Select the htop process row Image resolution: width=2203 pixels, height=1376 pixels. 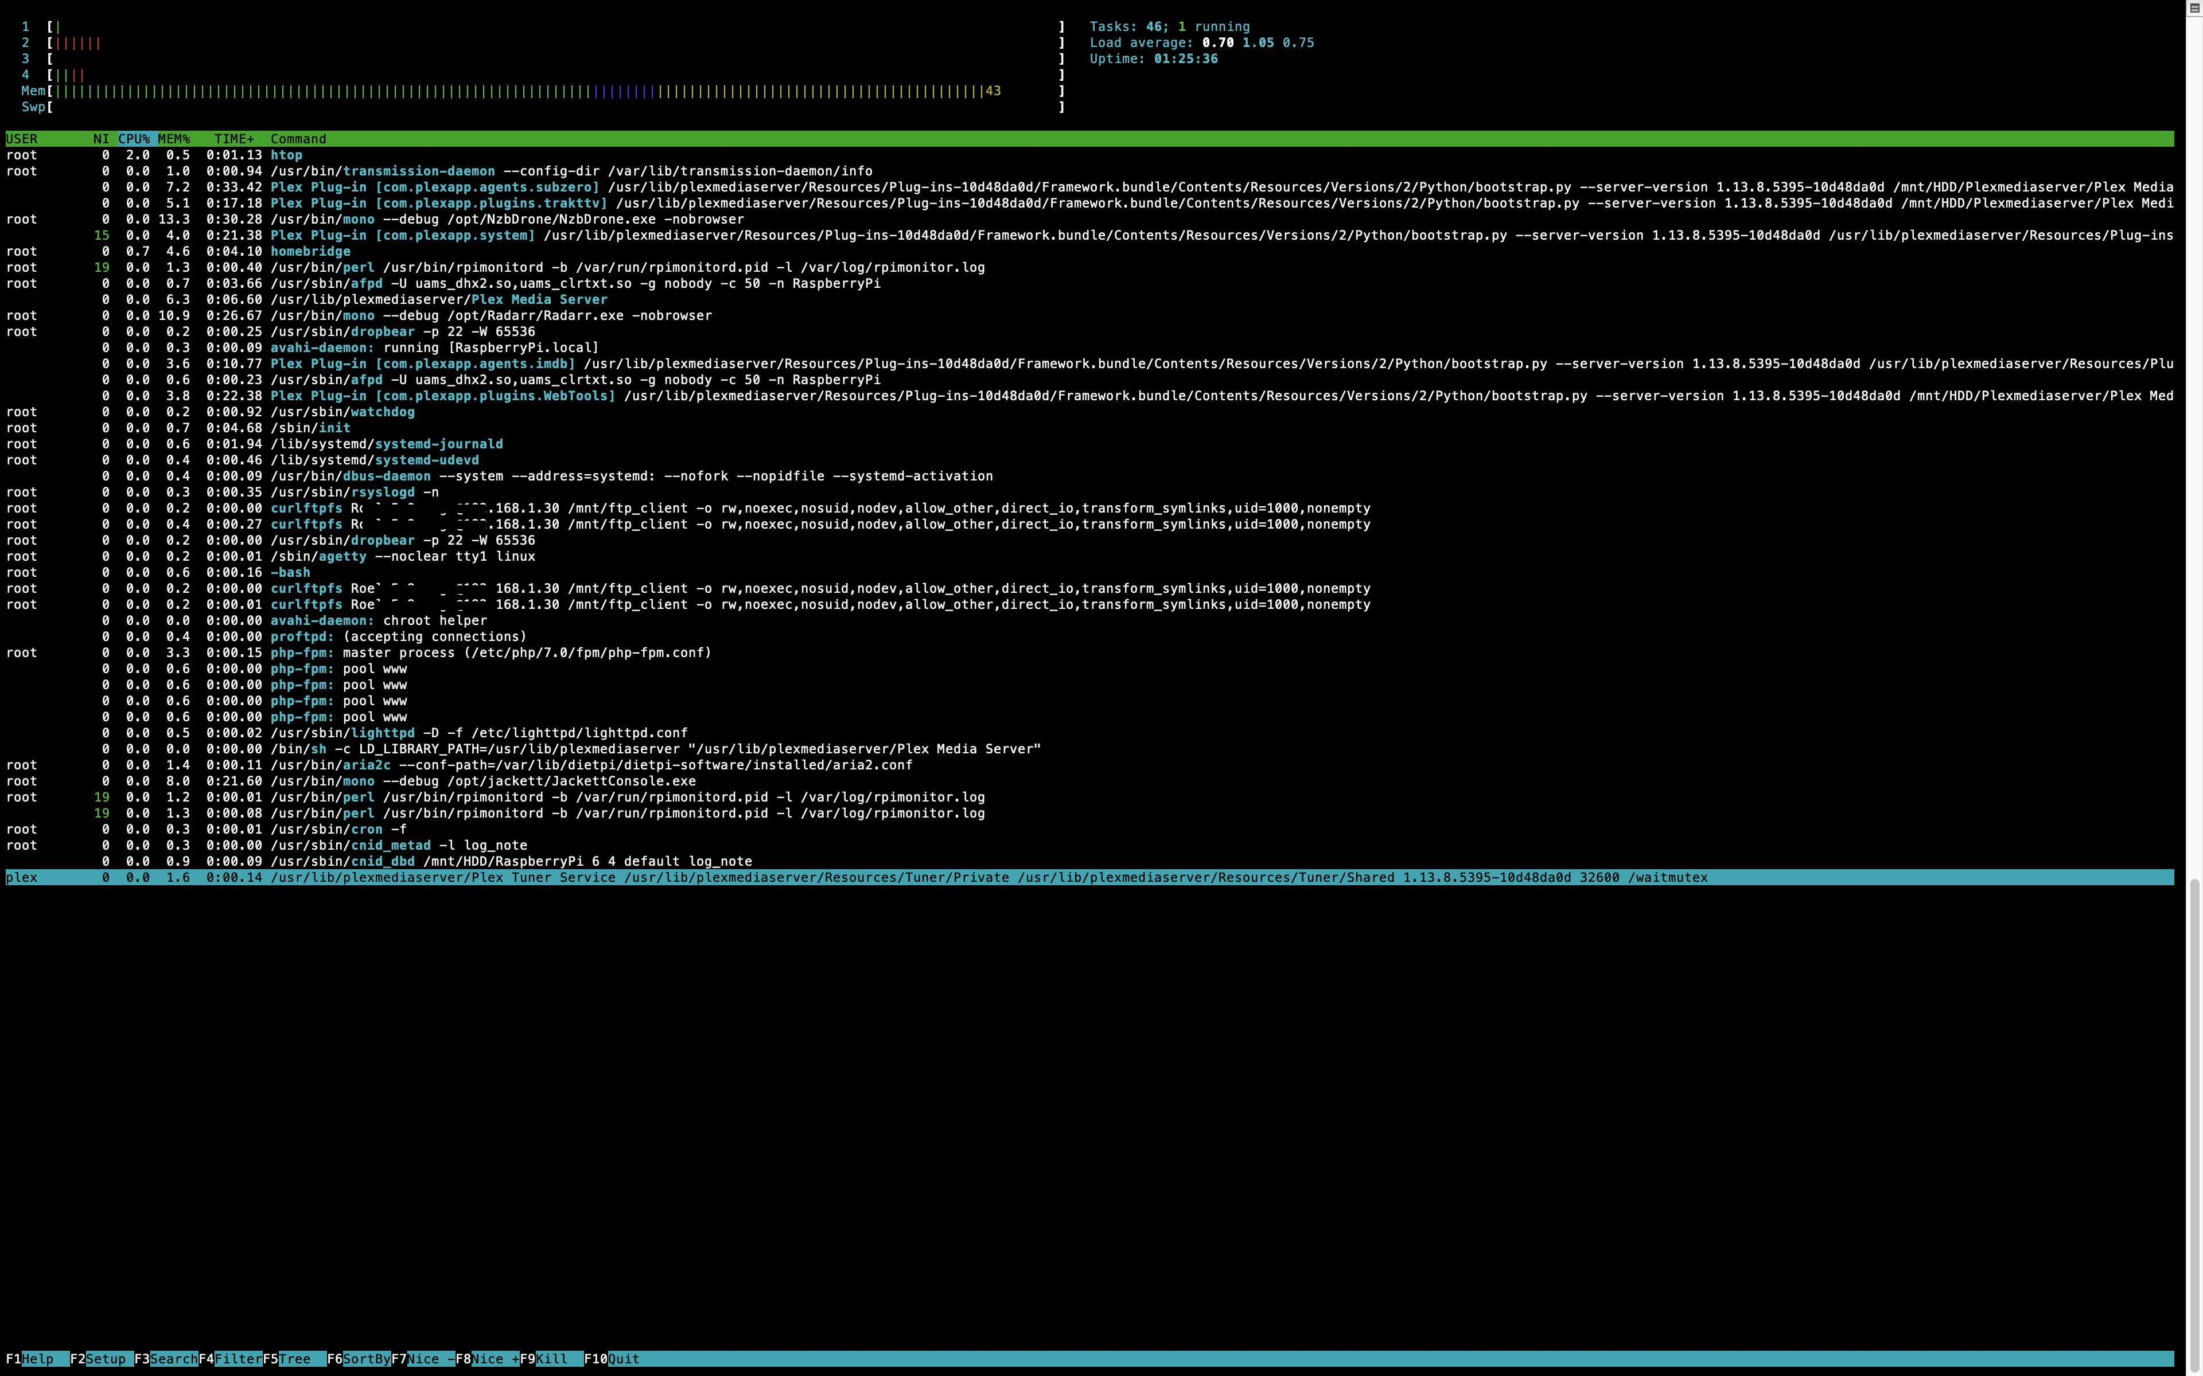click(x=286, y=155)
